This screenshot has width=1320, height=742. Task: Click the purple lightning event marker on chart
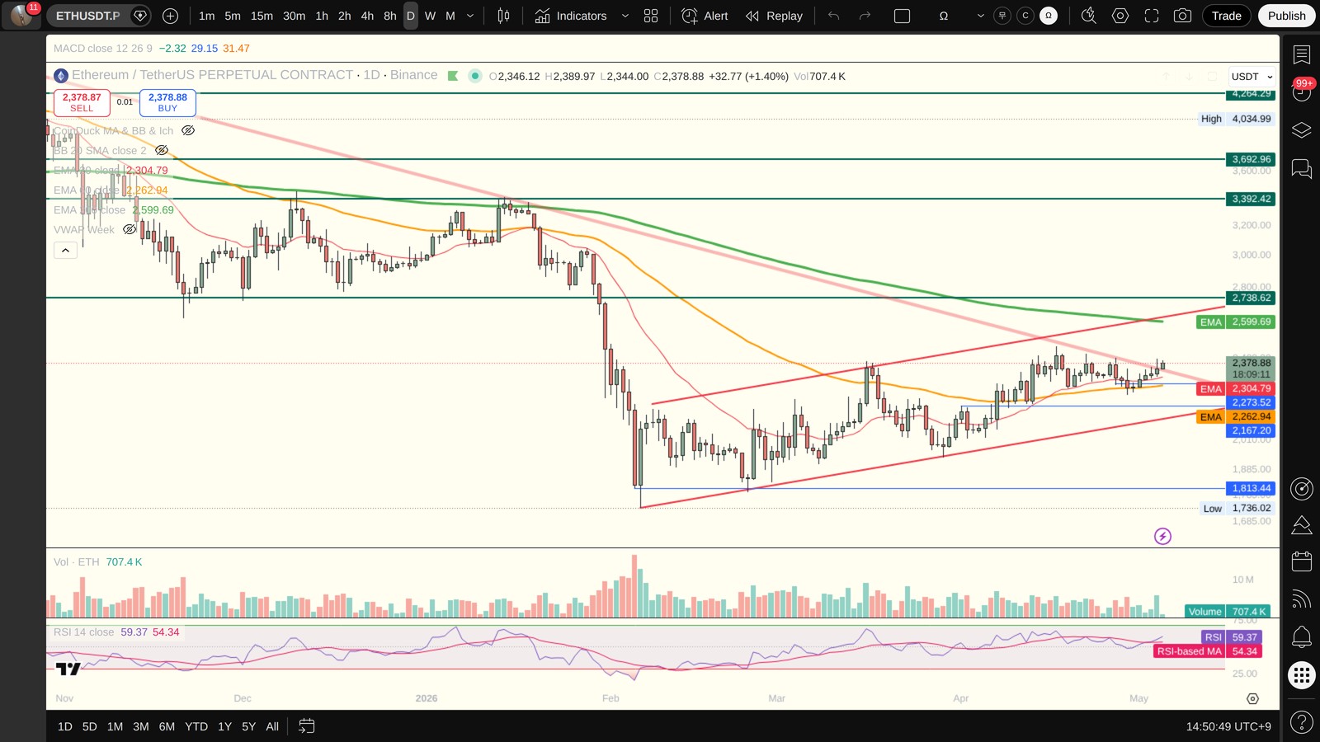coord(1162,537)
